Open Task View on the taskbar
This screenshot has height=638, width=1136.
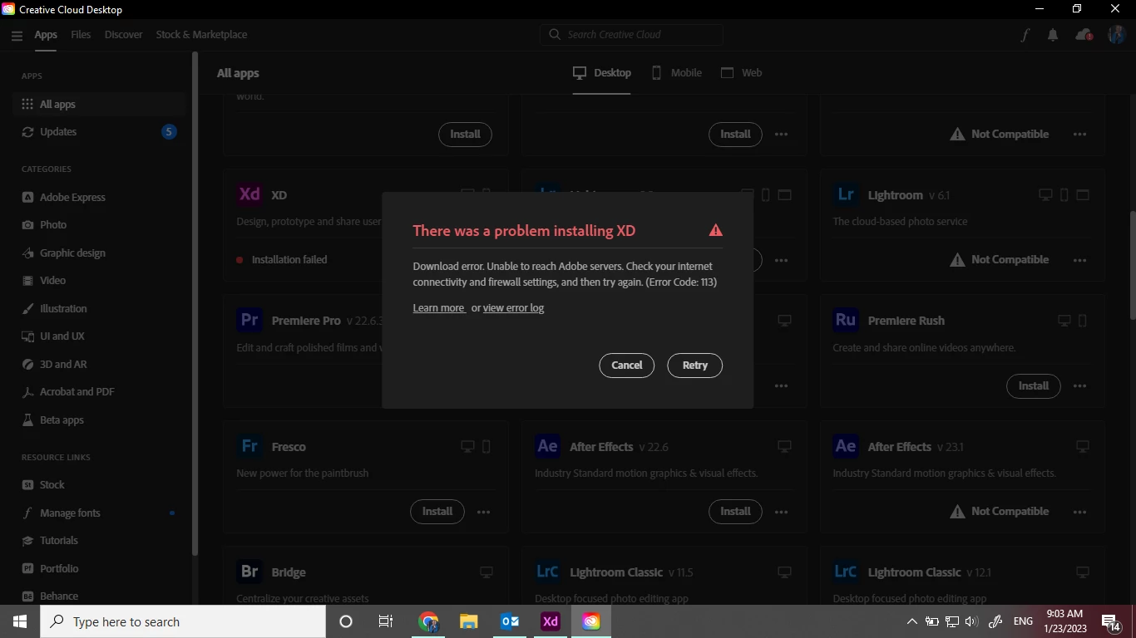(386, 621)
